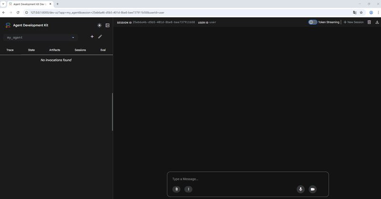Switch to the Eval tab
The image size is (381, 199).
pyautogui.click(x=103, y=50)
